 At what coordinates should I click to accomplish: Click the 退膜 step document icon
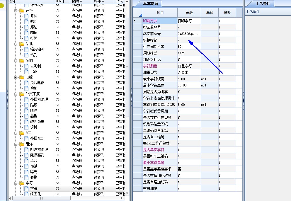click(27, 127)
